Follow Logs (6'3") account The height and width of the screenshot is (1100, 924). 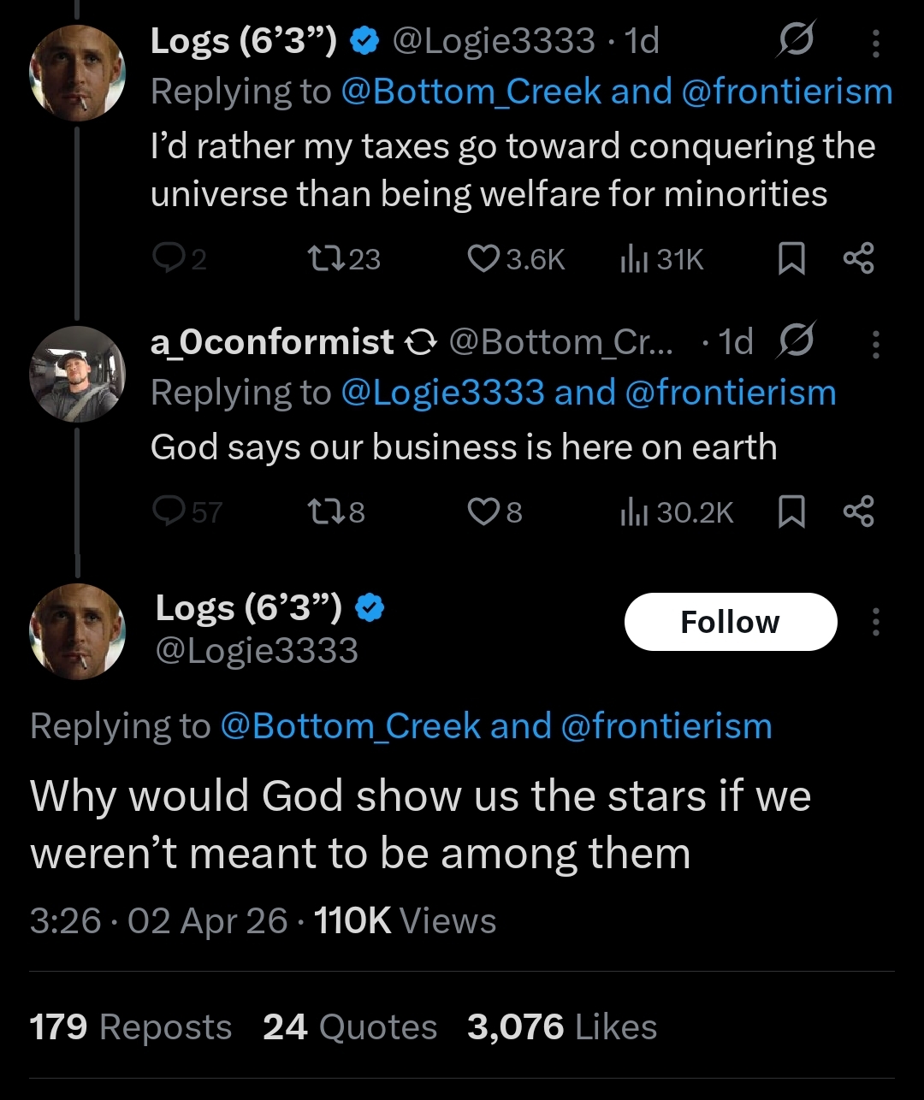730,622
